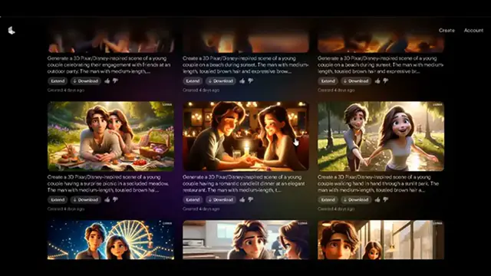This screenshot has height=276, width=491.
Task: Download the first beach sunset video
Action: [x=221, y=81]
